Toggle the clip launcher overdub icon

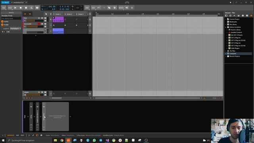[x=37, y=8]
